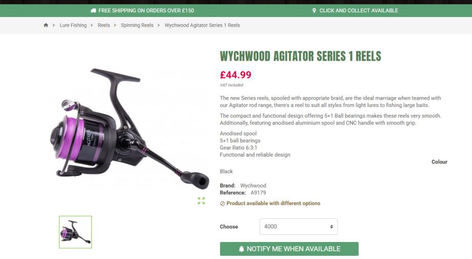Click the chevron after Spinning Reels breadcrumb
The image size is (472, 259).
coord(159,25)
